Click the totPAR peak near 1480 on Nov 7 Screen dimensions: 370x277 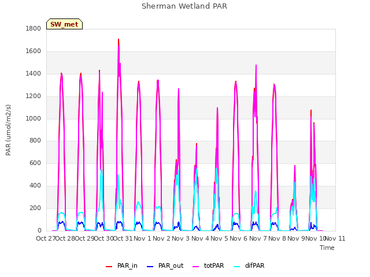pyautogui.click(x=256, y=65)
